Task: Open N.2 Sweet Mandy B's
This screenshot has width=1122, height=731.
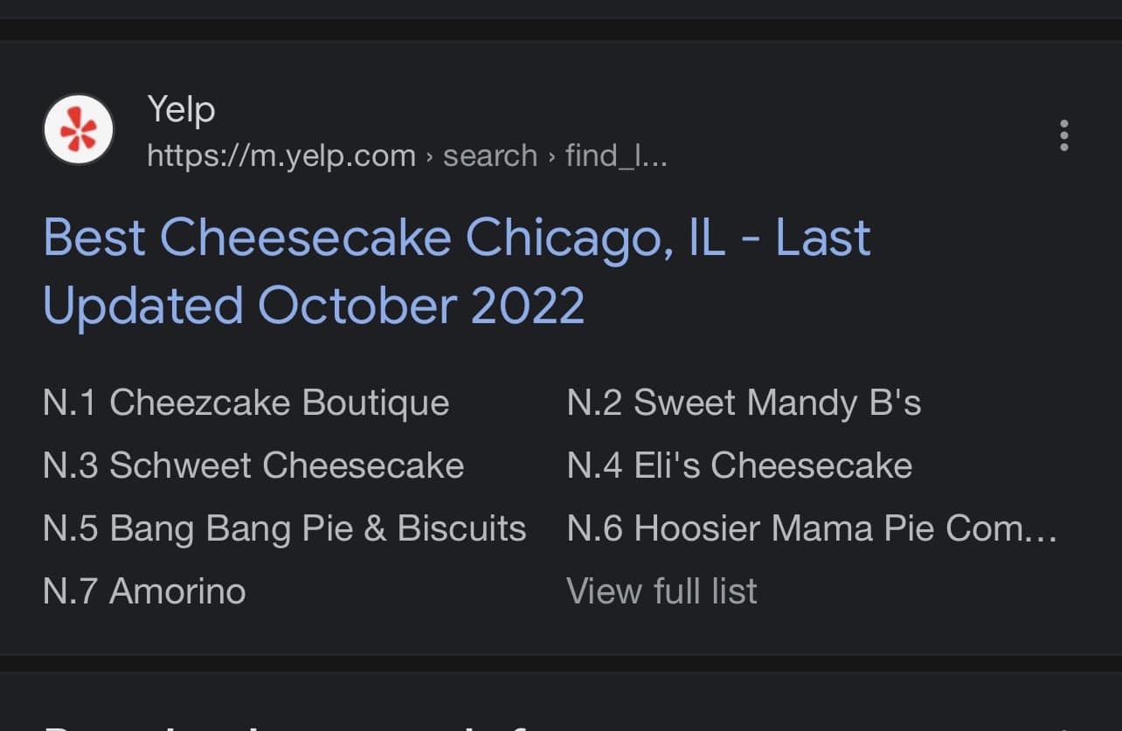Action: 744,403
